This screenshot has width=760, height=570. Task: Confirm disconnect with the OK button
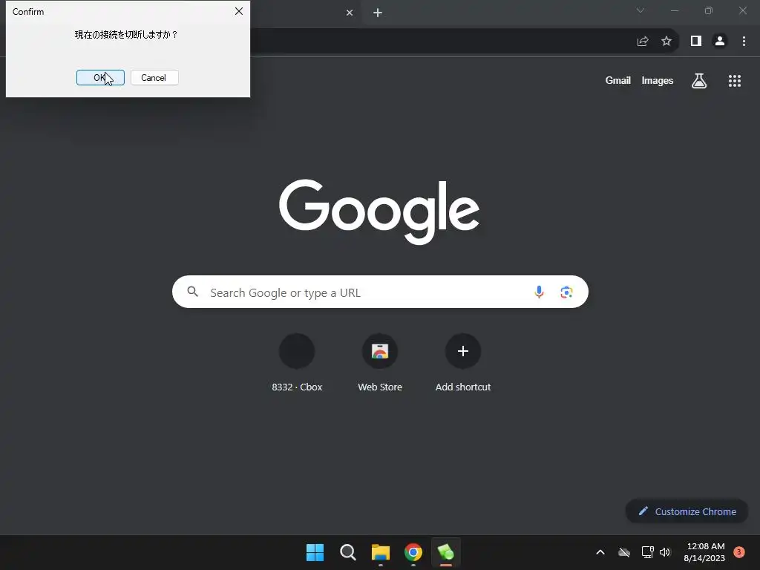pos(100,77)
